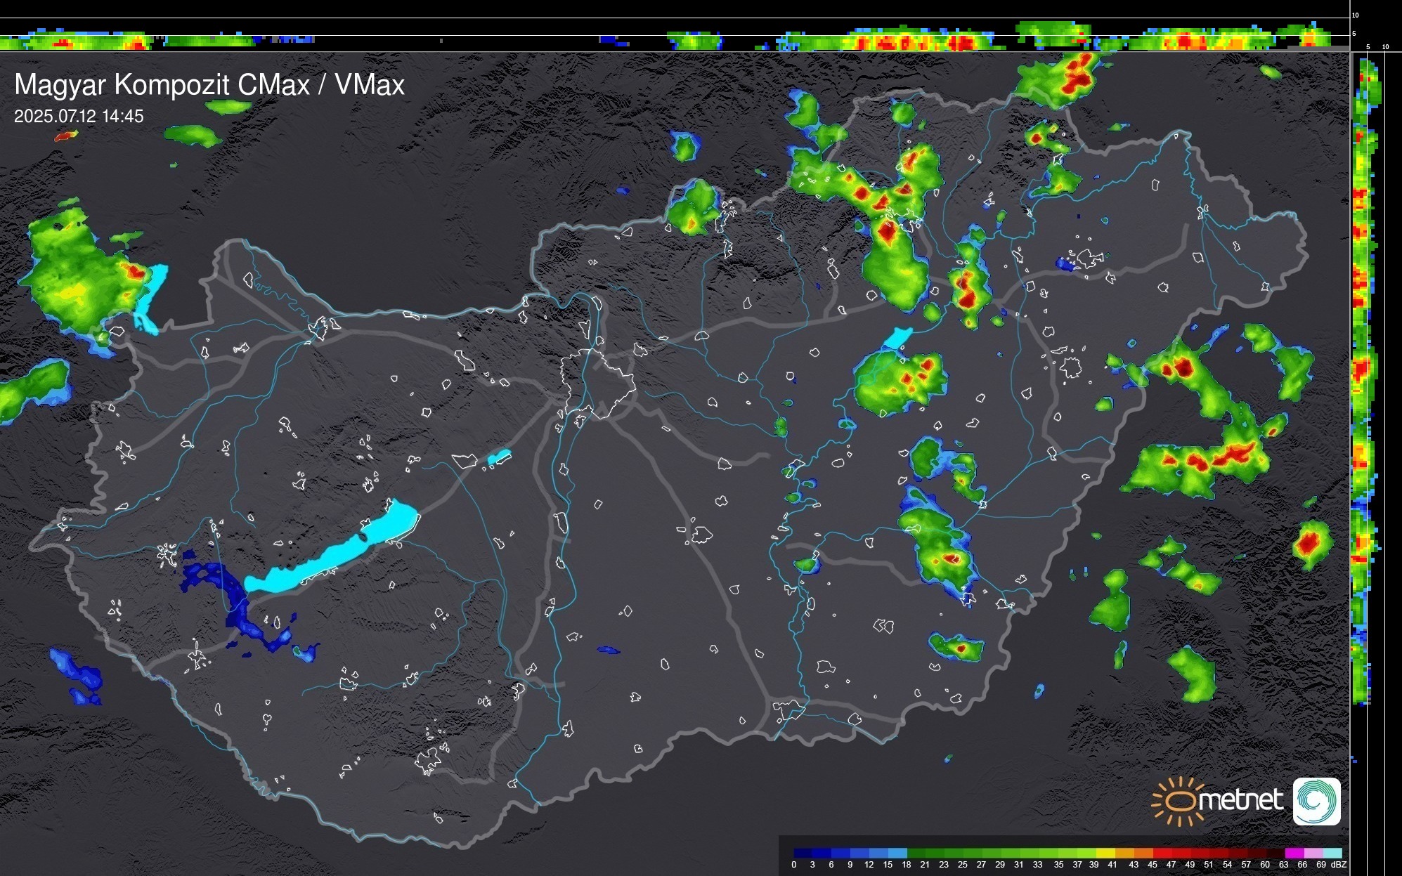Click the red 47 dBZ legend swatch

1181,853
